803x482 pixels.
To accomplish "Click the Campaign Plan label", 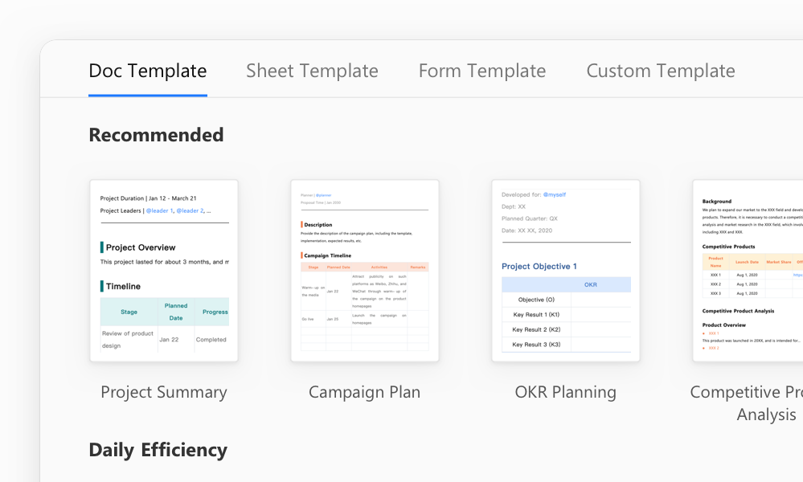I will pyautogui.click(x=365, y=393).
